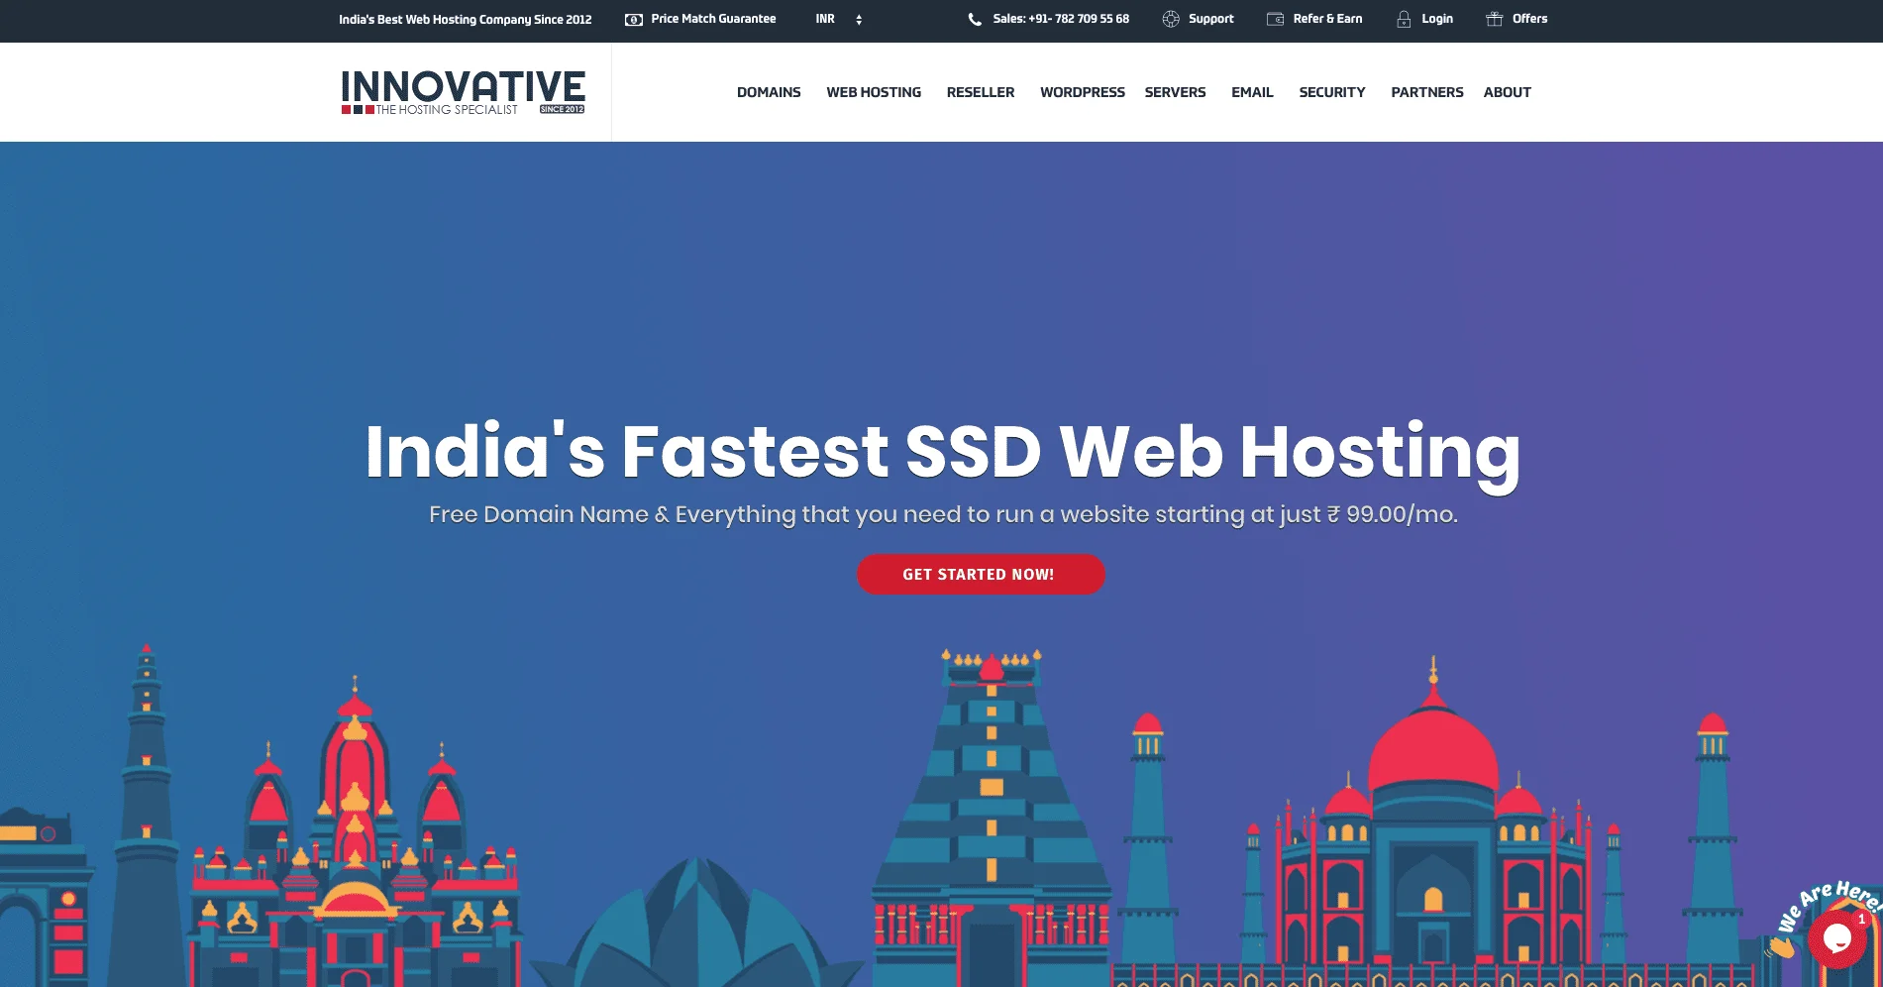This screenshot has width=1883, height=987.
Task: Click the Innovative Hosting logo
Action: point(463,92)
